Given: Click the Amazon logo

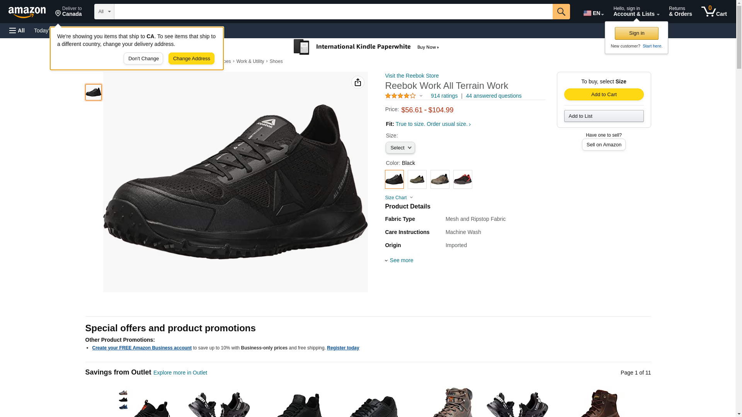Looking at the screenshot, I should click(x=27, y=12).
